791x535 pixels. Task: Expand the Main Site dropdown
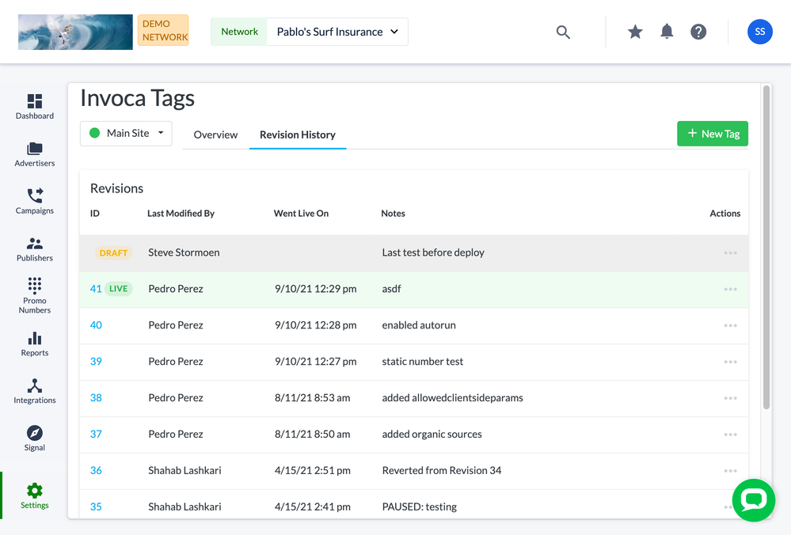tap(126, 133)
